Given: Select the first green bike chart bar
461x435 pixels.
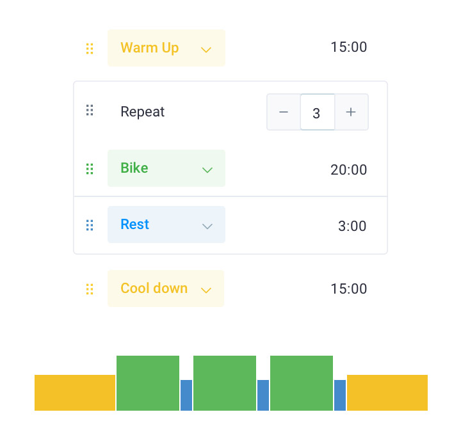Looking at the screenshot, I should point(148,383).
